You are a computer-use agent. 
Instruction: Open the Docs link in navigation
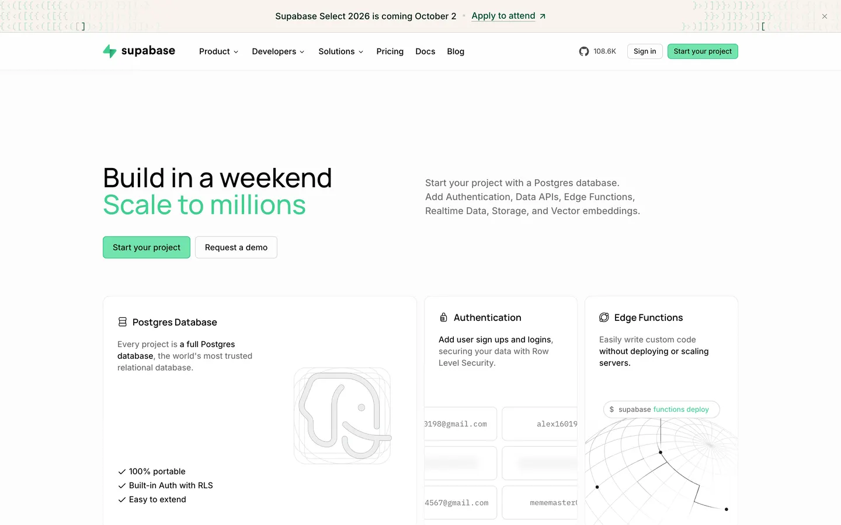point(425,51)
